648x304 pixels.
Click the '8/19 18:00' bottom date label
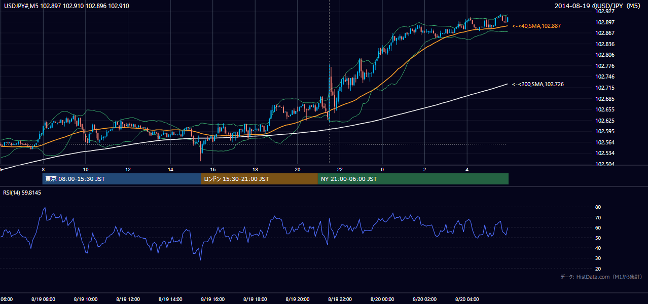[255, 299]
